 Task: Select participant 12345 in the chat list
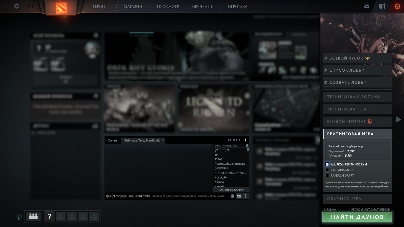[218, 159]
